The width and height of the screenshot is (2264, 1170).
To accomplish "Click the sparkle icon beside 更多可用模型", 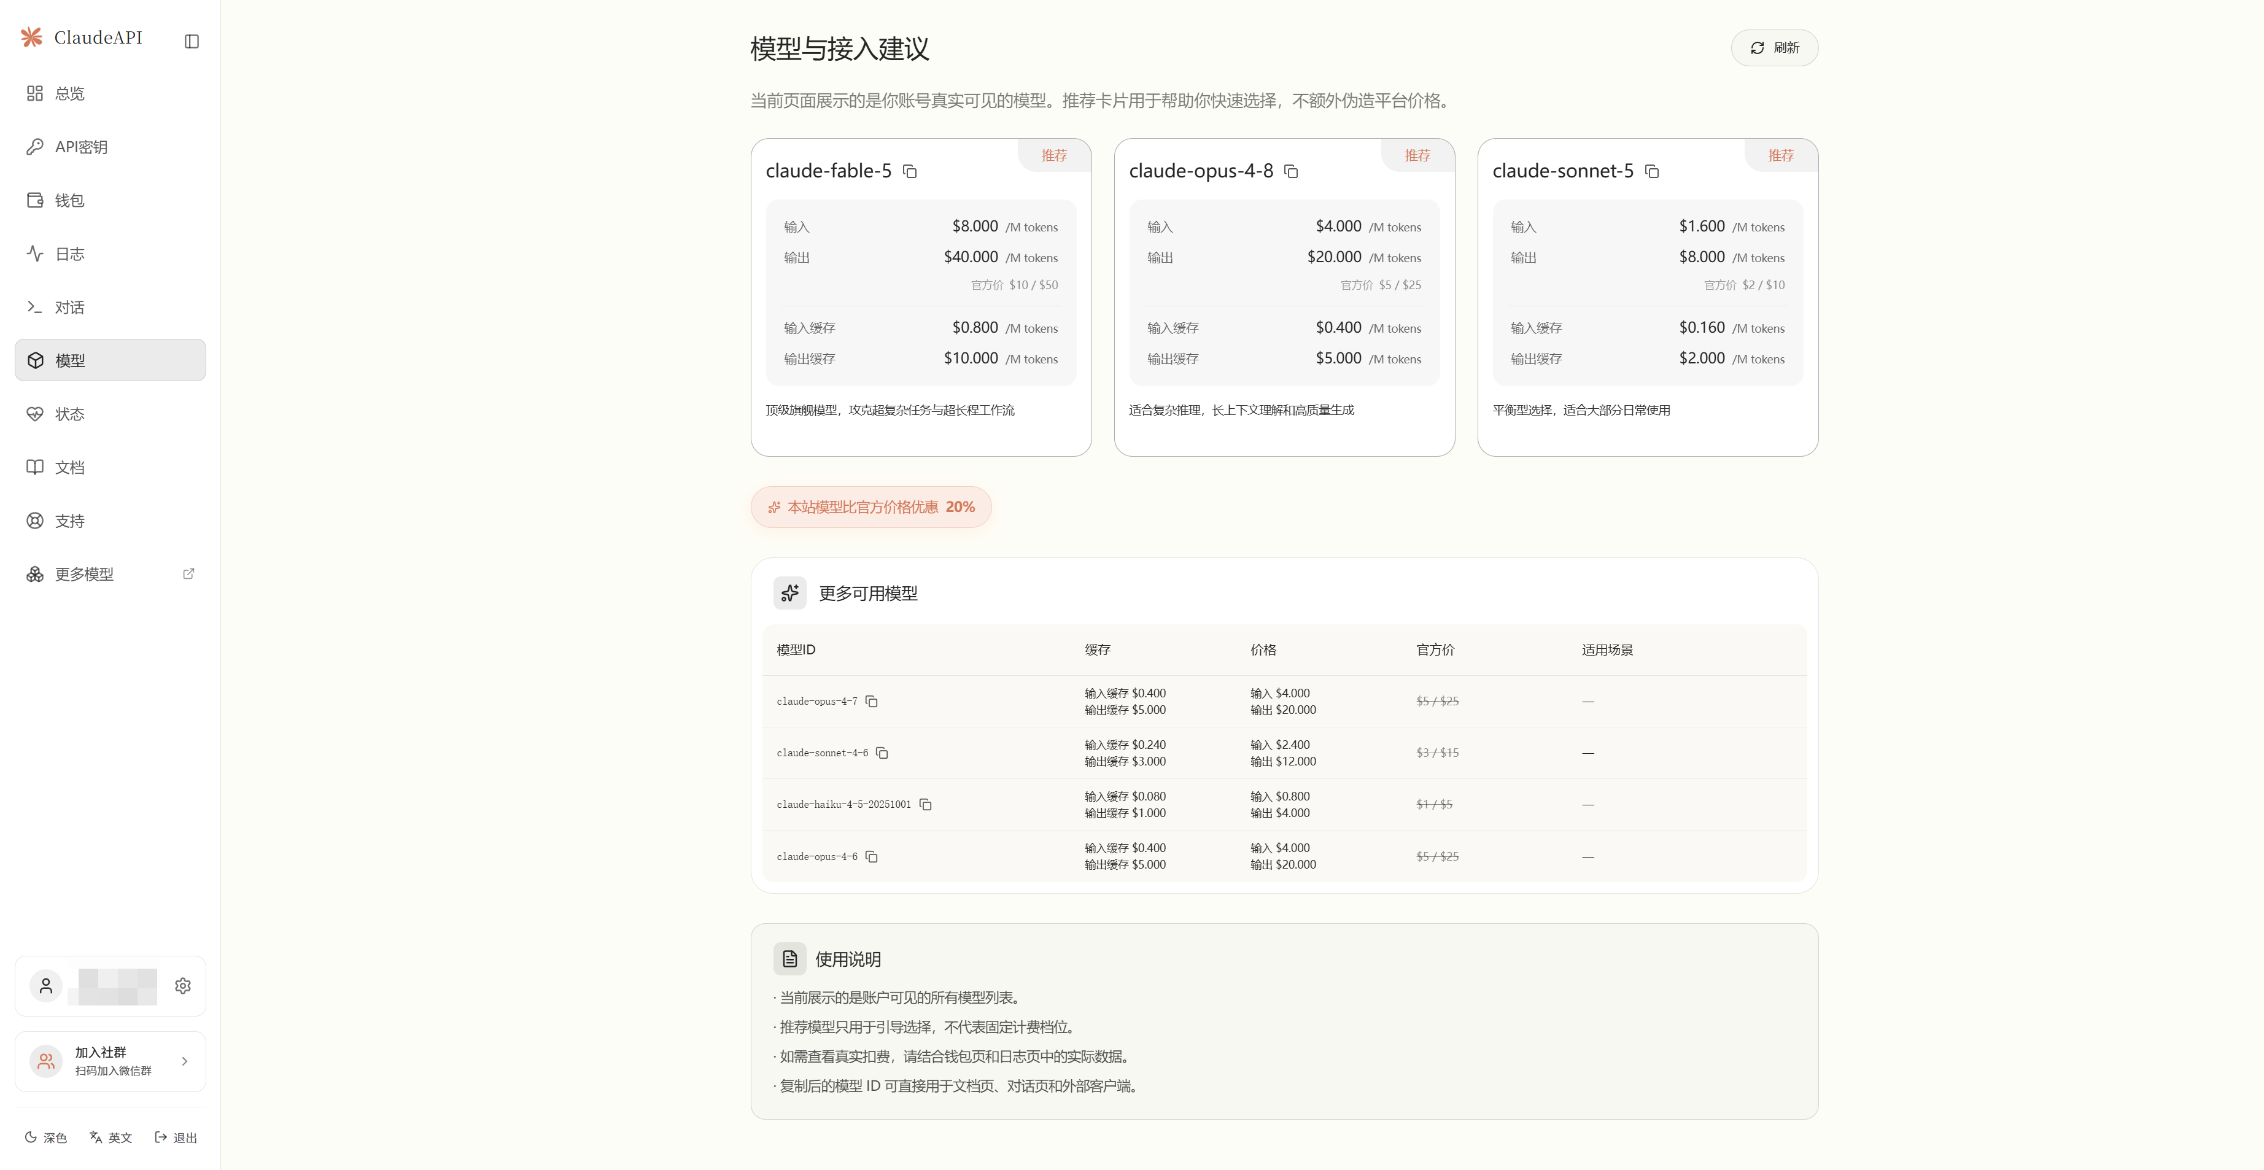I will [790, 594].
